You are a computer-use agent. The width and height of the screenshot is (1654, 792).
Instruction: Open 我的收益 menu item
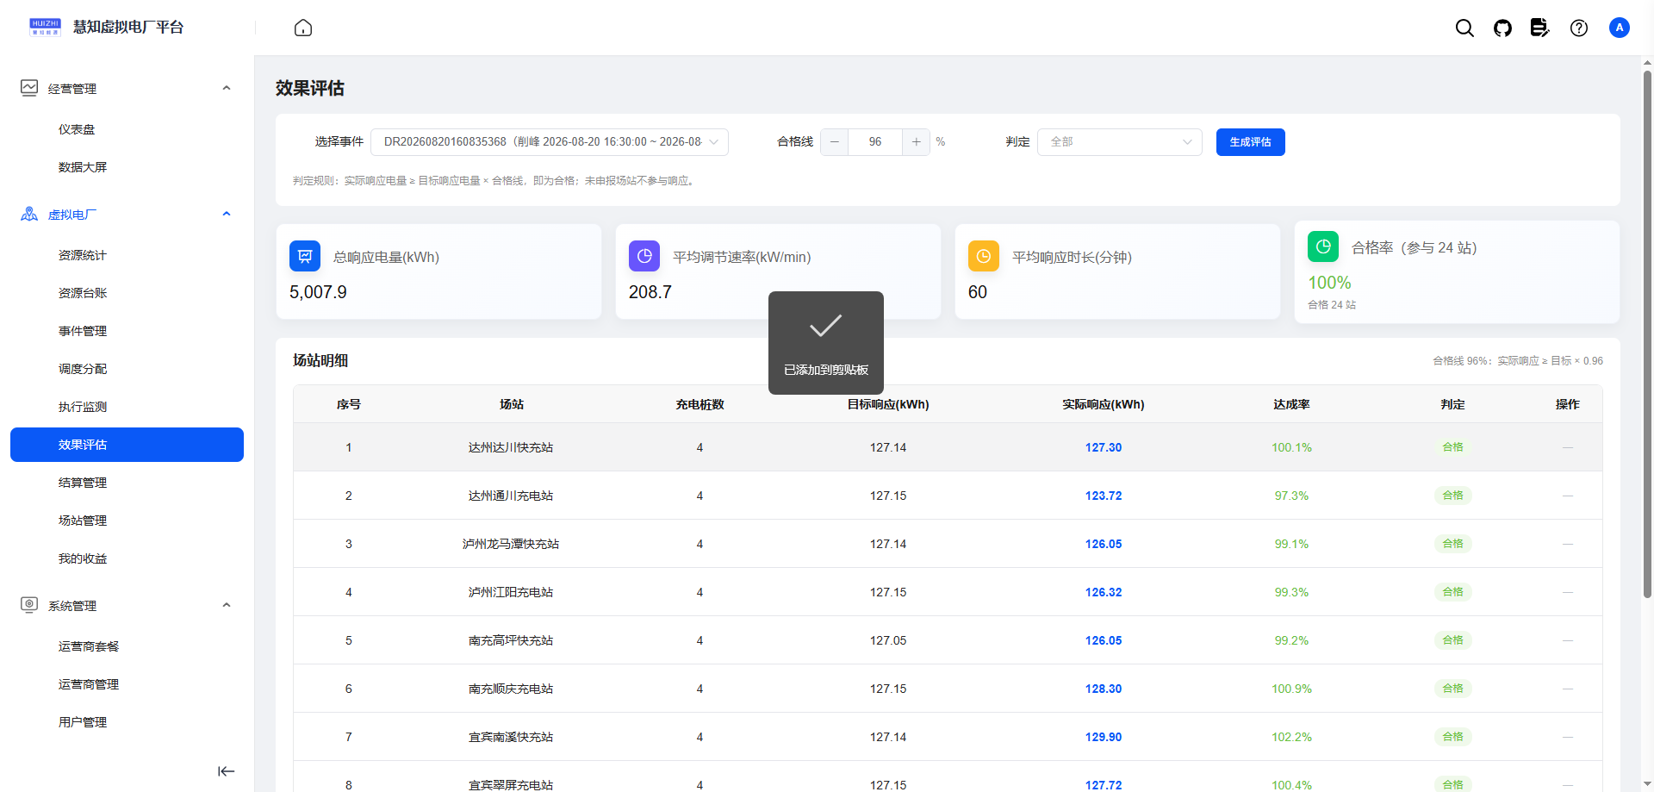pos(127,558)
